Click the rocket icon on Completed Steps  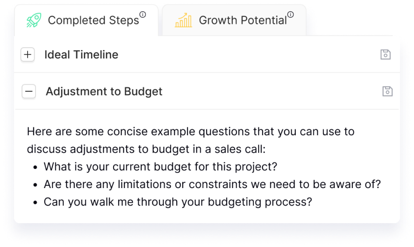point(34,20)
